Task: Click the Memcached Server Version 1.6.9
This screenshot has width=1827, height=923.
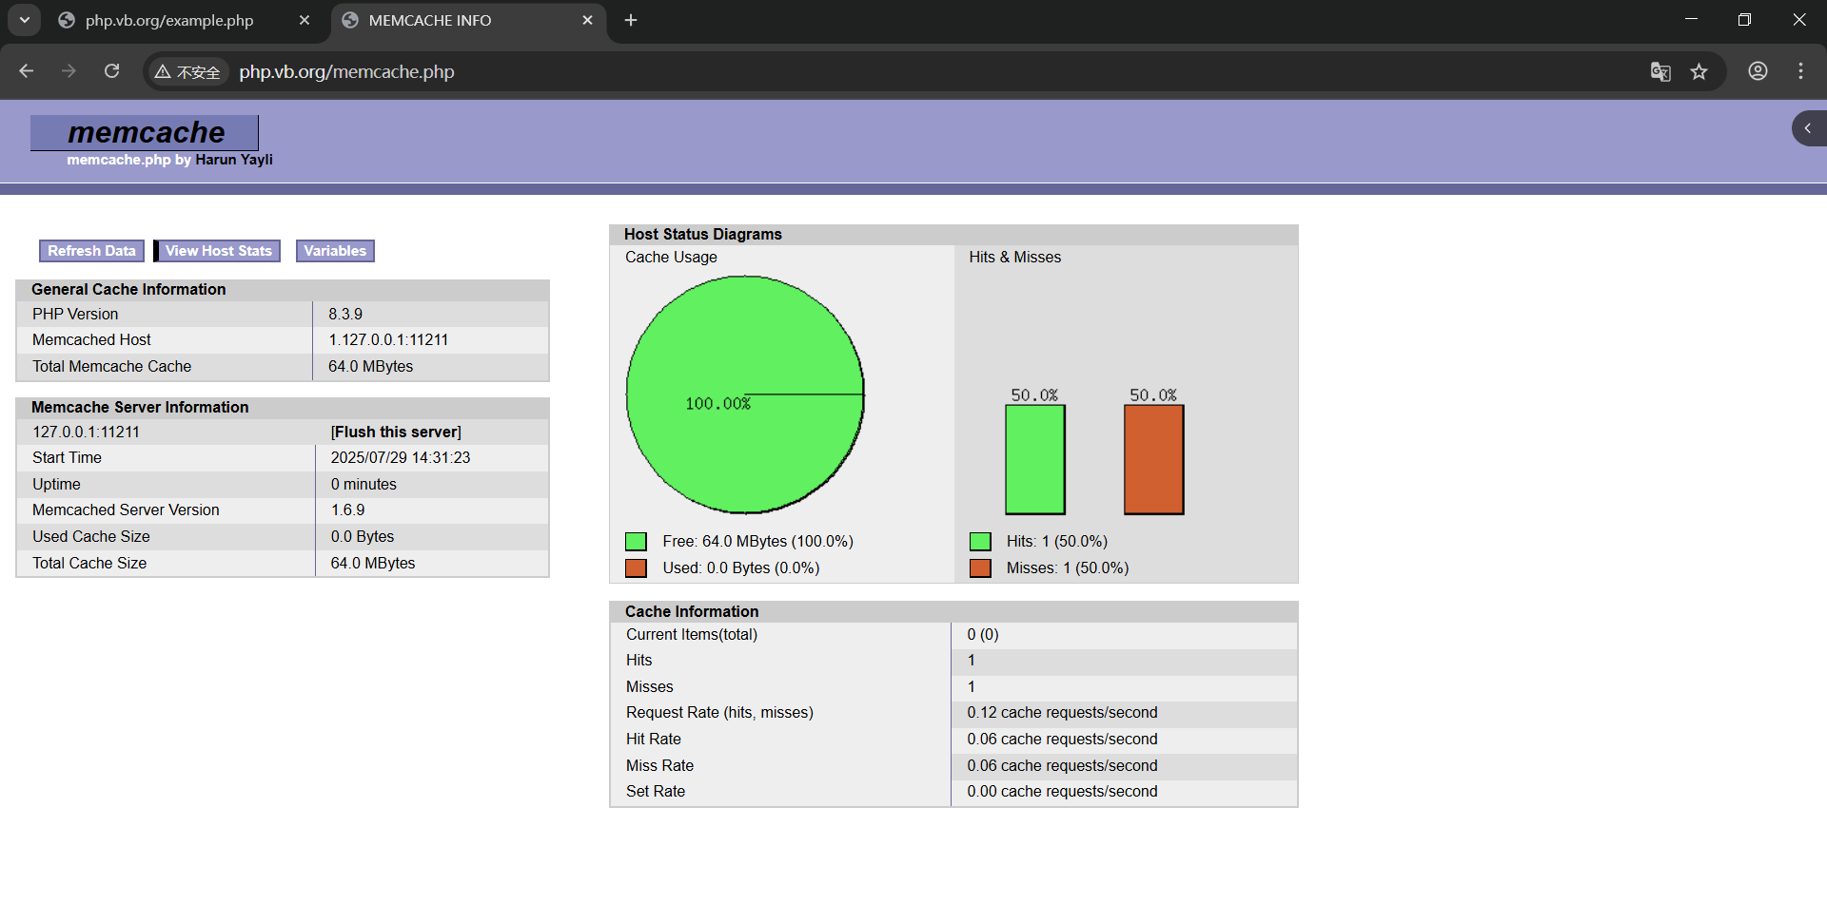Action: coord(347,510)
